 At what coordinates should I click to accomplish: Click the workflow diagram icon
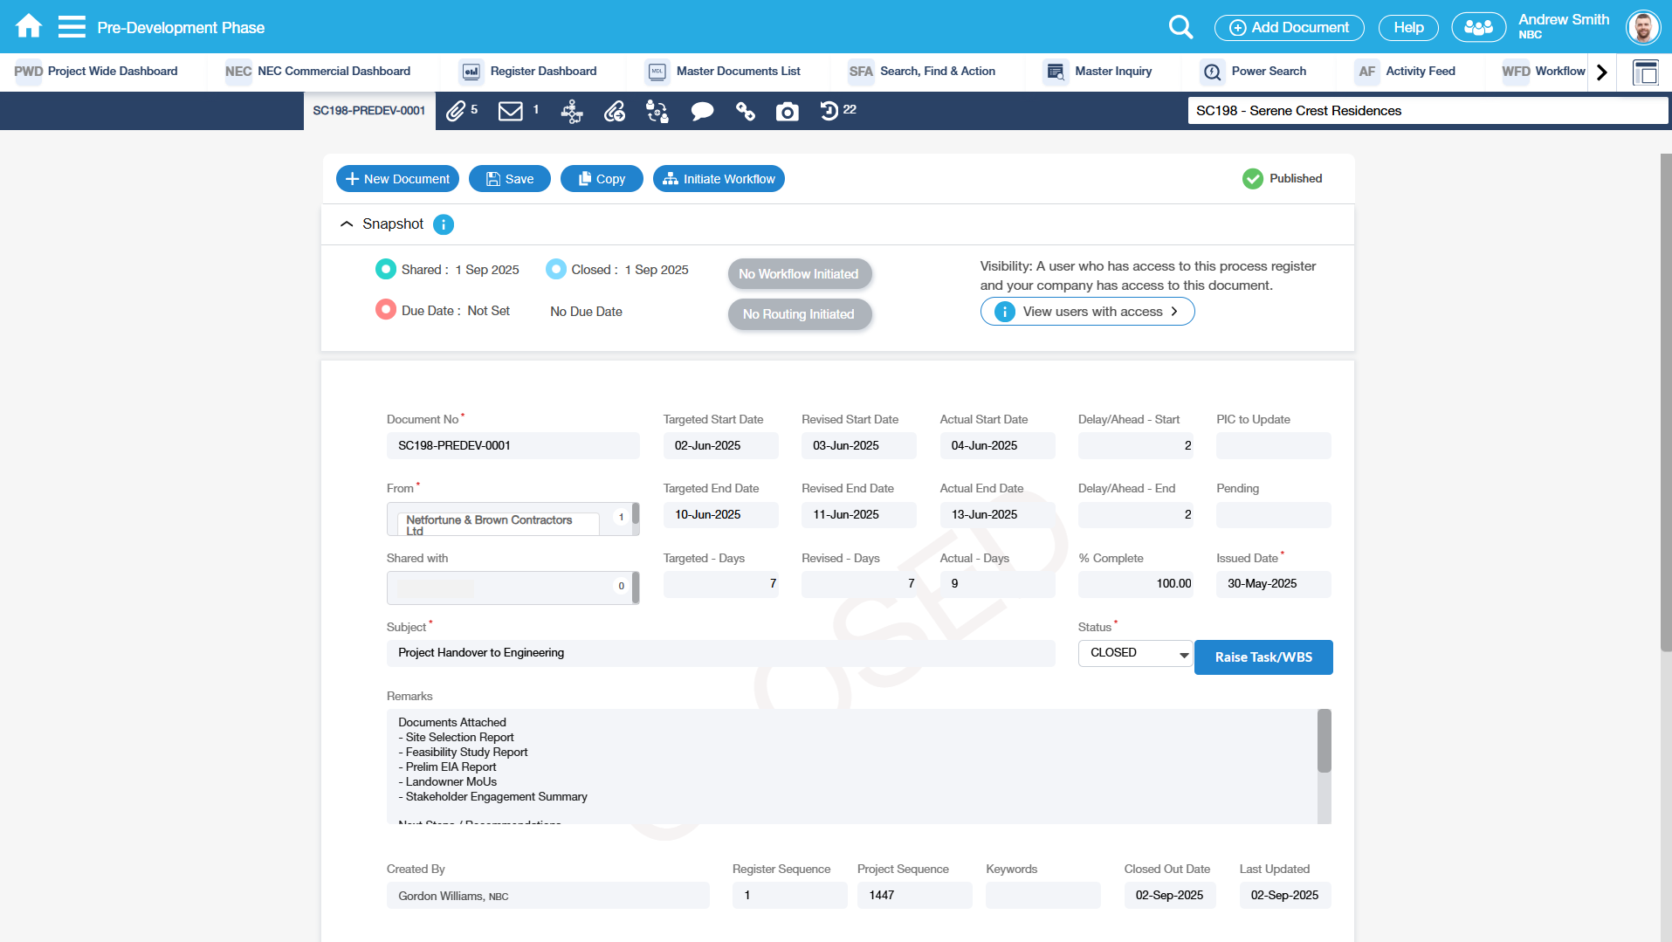click(572, 111)
